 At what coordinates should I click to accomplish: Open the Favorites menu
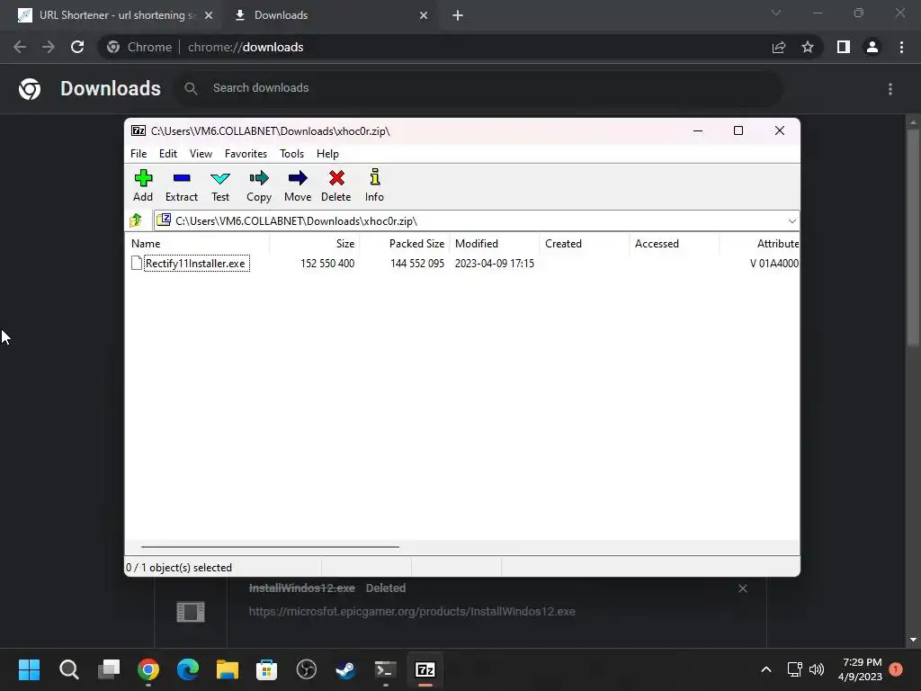pos(246,153)
